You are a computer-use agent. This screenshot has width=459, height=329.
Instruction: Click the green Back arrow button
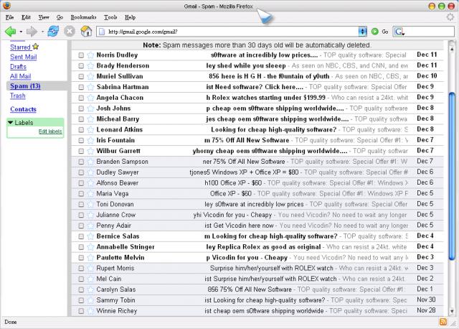point(11,32)
